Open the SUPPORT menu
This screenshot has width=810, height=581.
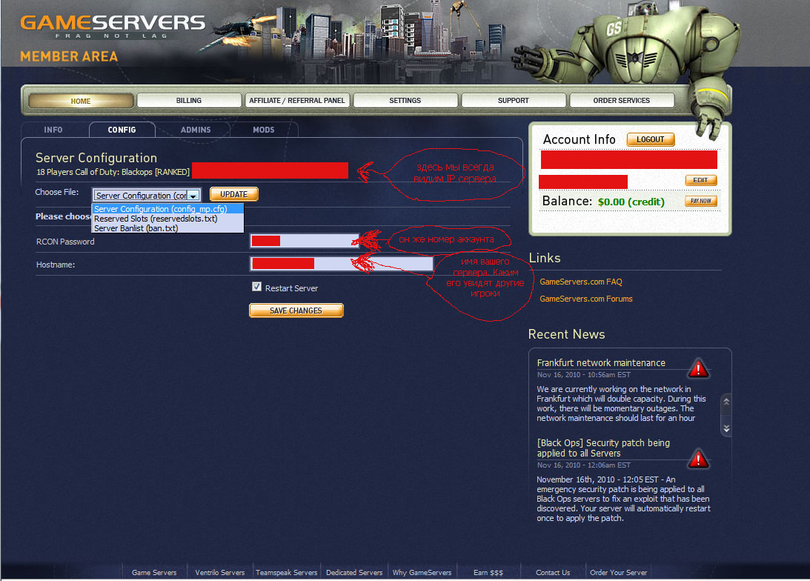pyautogui.click(x=513, y=100)
